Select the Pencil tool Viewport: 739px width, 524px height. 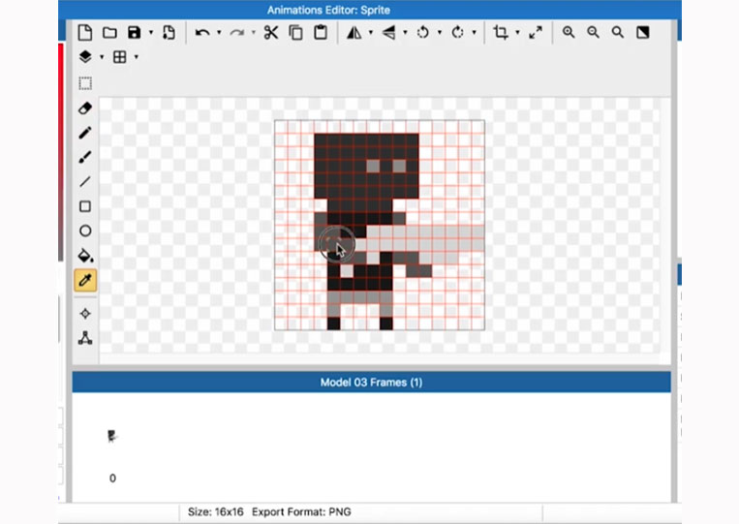[x=85, y=133]
